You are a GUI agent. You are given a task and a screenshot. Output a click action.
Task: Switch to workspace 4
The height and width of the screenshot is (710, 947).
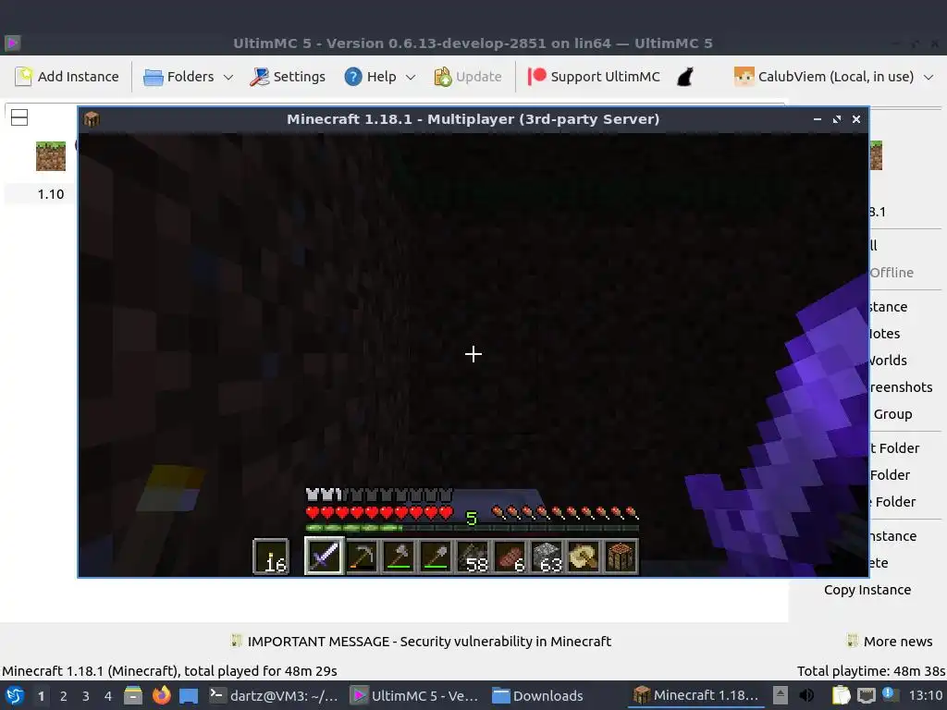[x=107, y=696]
